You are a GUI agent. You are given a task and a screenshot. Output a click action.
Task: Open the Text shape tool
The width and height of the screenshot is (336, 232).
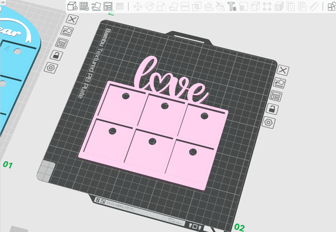point(232,7)
